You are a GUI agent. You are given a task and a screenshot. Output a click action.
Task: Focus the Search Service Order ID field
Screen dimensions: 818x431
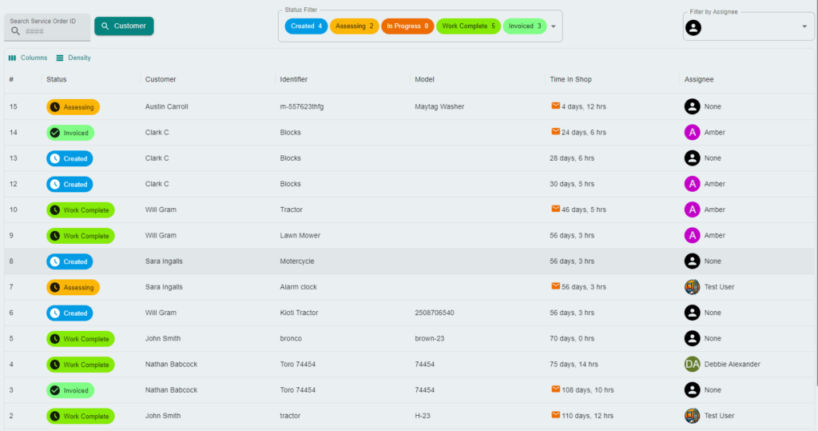tap(47, 27)
